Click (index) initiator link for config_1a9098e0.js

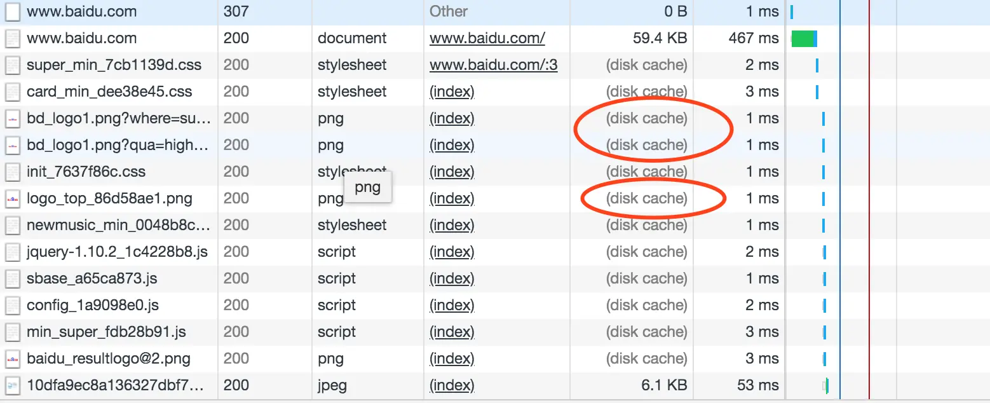click(452, 305)
